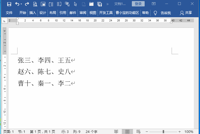Click the paragraph icon with the right bracket arrow

pyautogui.click(x=59, y=4)
